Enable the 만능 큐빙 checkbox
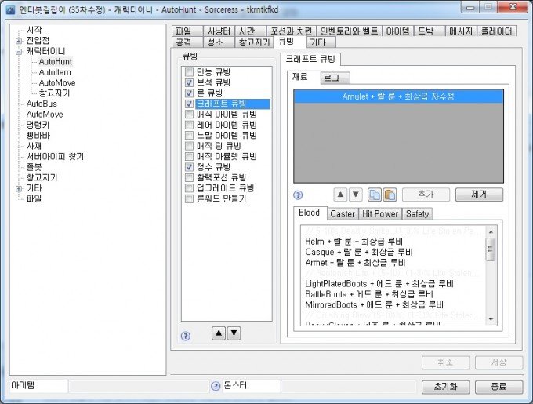The width and height of the screenshot is (533, 404). click(189, 72)
